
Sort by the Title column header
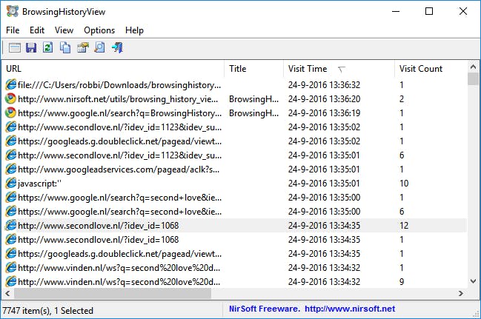[x=253, y=69]
